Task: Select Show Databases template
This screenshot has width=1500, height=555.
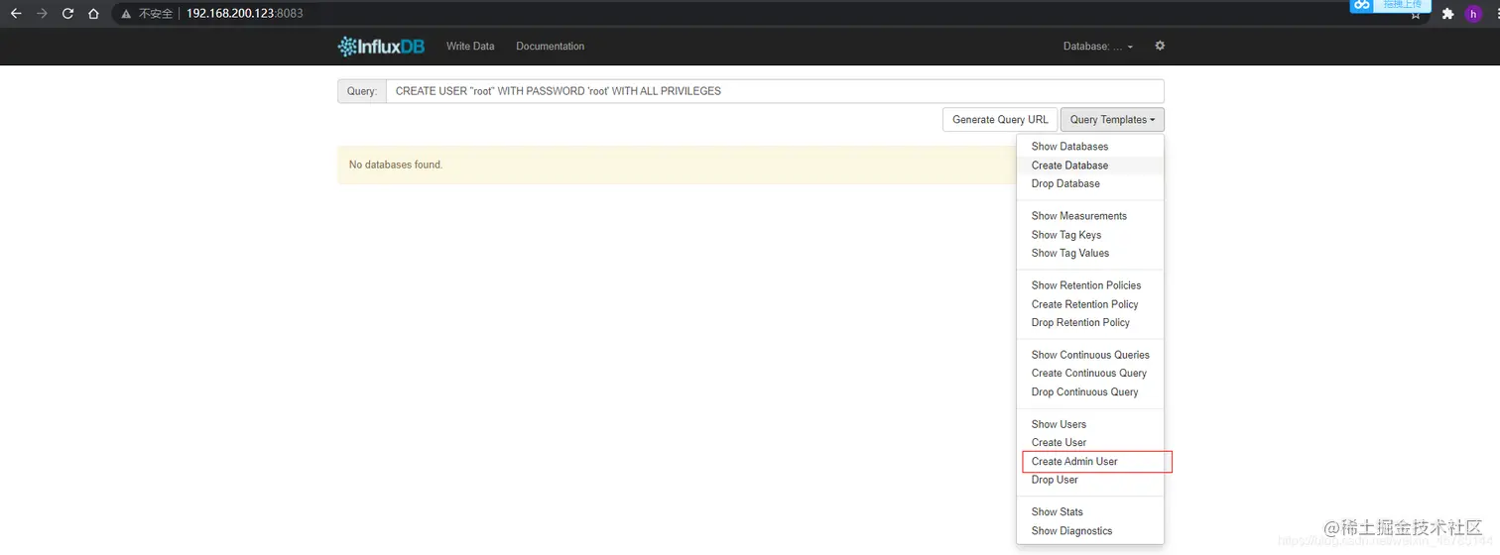Action: [1090, 147]
